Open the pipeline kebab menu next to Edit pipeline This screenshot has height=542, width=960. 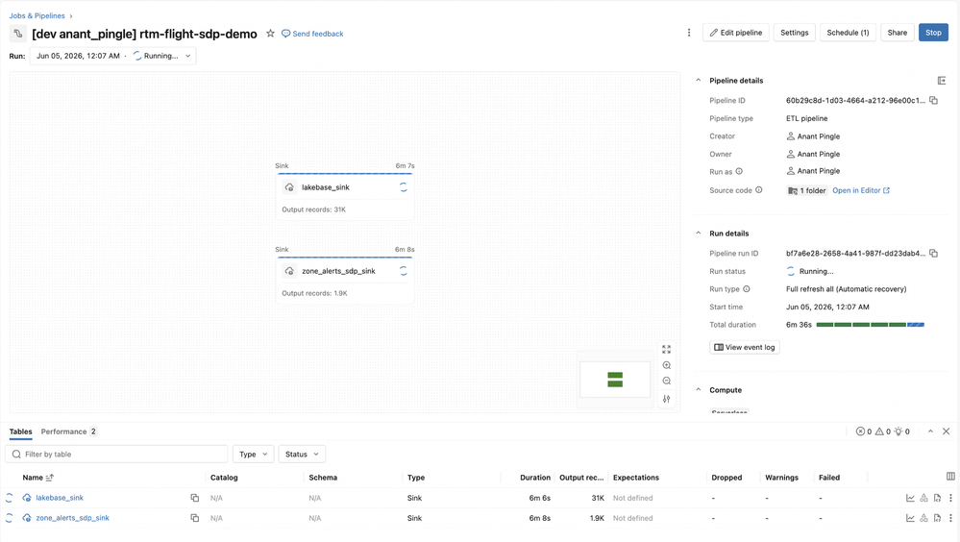point(689,33)
